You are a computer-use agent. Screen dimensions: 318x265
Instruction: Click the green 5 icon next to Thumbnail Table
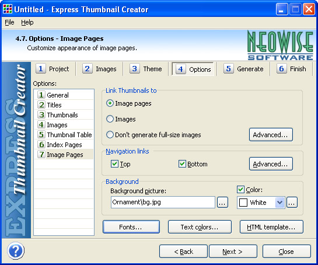[41, 134]
